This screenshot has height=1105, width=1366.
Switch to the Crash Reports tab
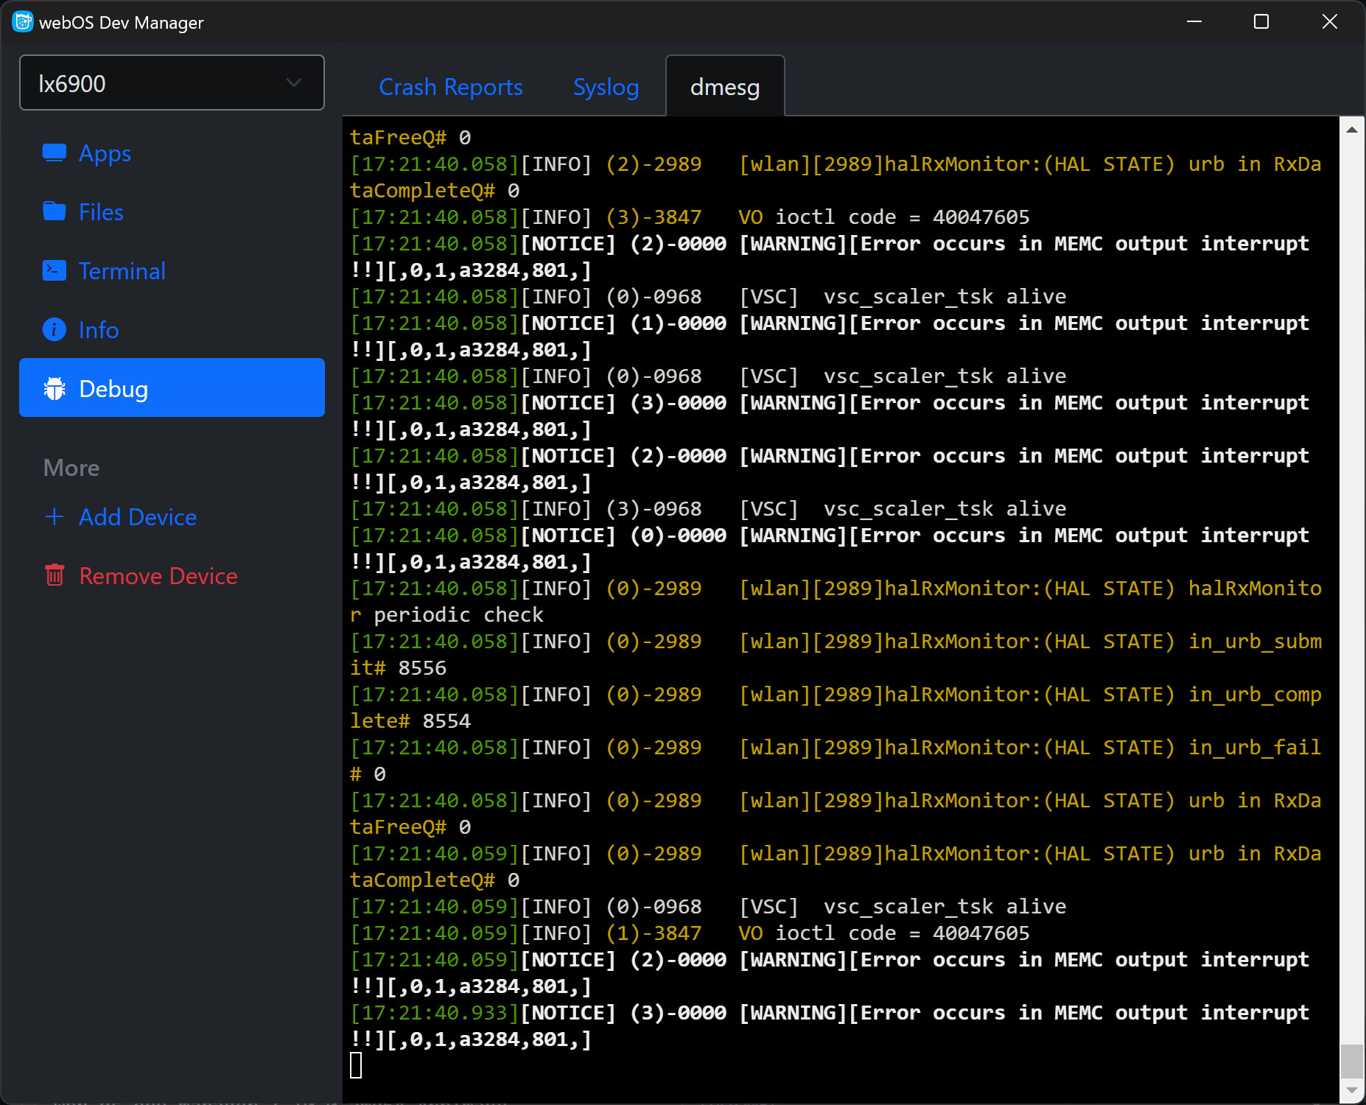(450, 87)
